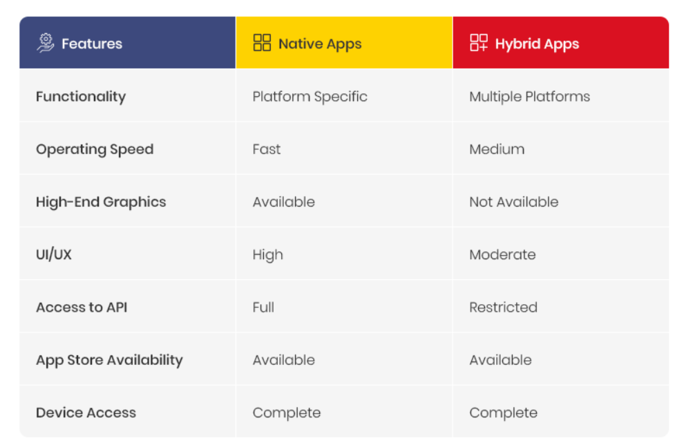
Task: Click the Hybrid Apps grid-plus icon
Action: click(479, 43)
